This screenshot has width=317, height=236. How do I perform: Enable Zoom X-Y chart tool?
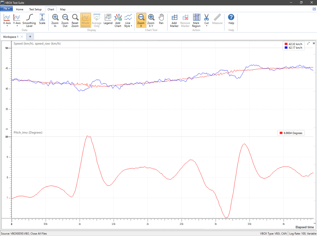tap(151, 18)
